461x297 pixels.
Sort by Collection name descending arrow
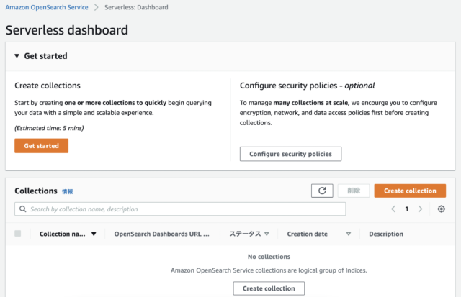94,234
